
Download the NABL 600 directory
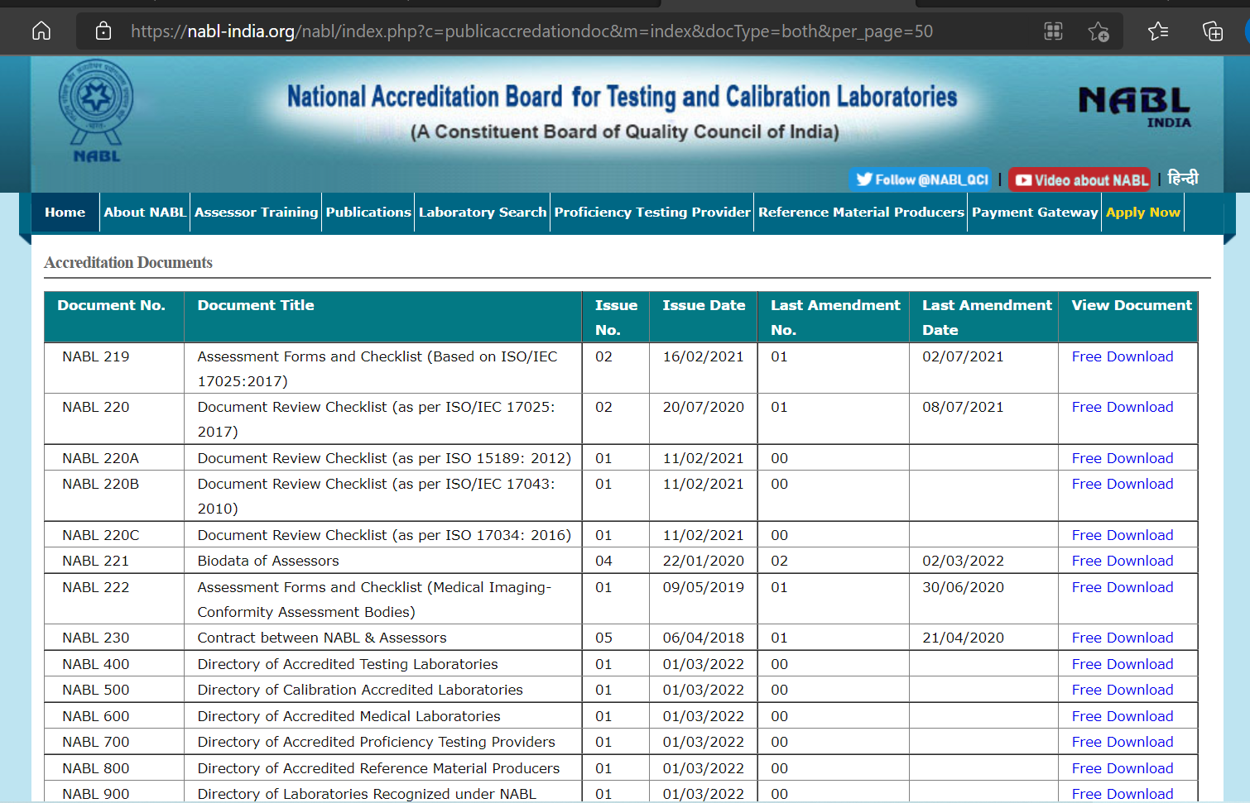click(1123, 716)
